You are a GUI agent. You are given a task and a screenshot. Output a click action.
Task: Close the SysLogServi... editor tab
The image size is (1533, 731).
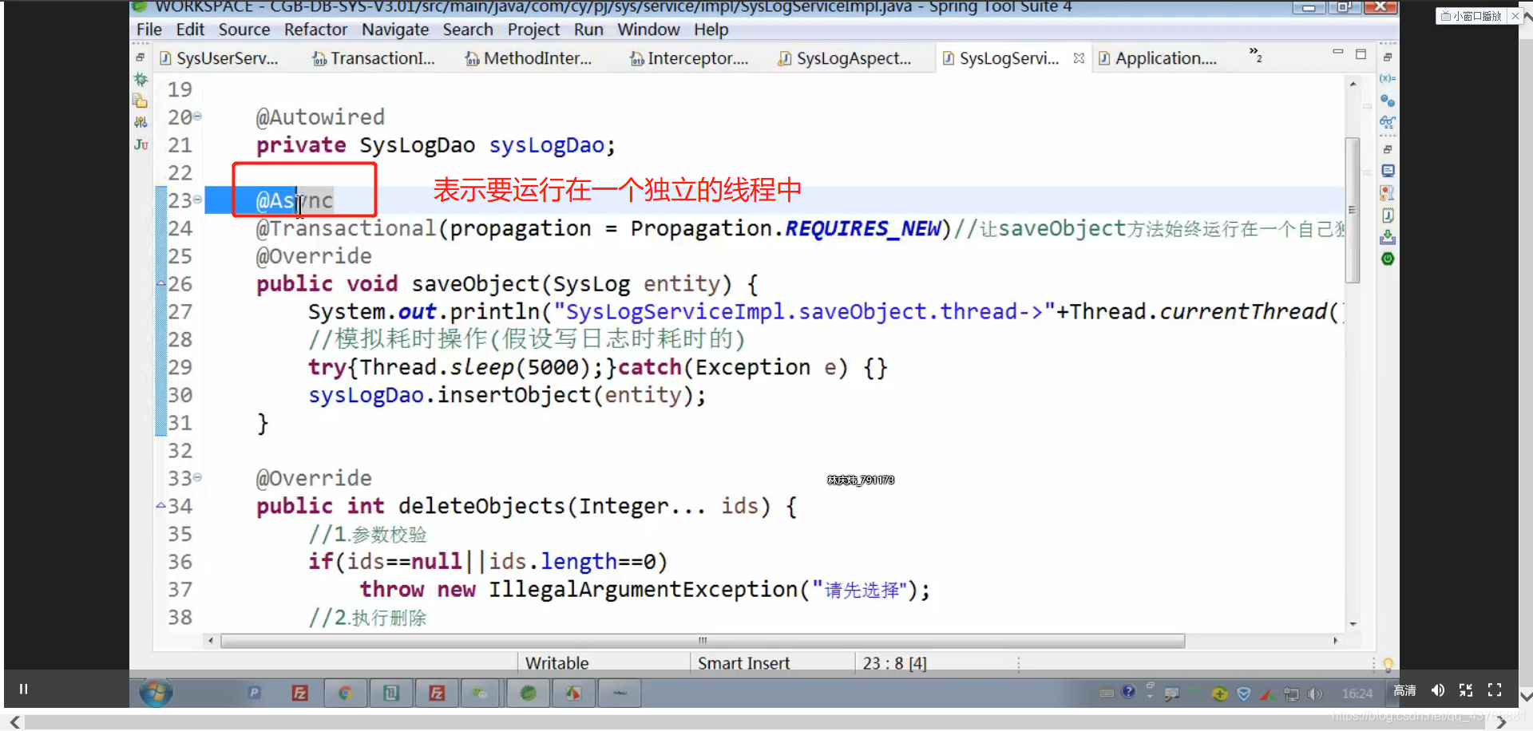pyautogui.click(x=1079, y=58)
